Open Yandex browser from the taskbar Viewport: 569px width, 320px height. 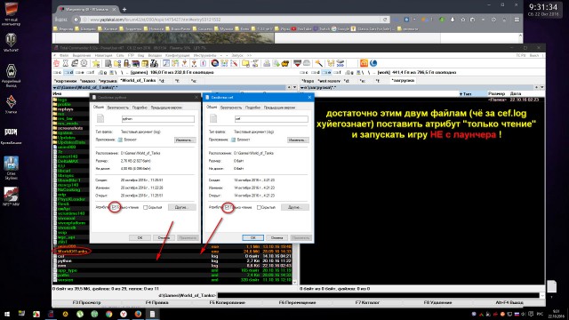pos(124,314)
